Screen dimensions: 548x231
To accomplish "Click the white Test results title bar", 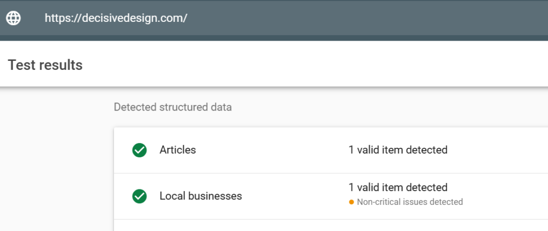I will point(321,65).
